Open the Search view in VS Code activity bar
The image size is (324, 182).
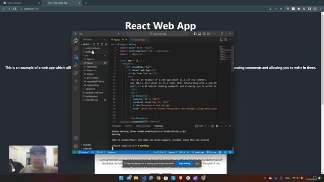[x=76, y=49]
